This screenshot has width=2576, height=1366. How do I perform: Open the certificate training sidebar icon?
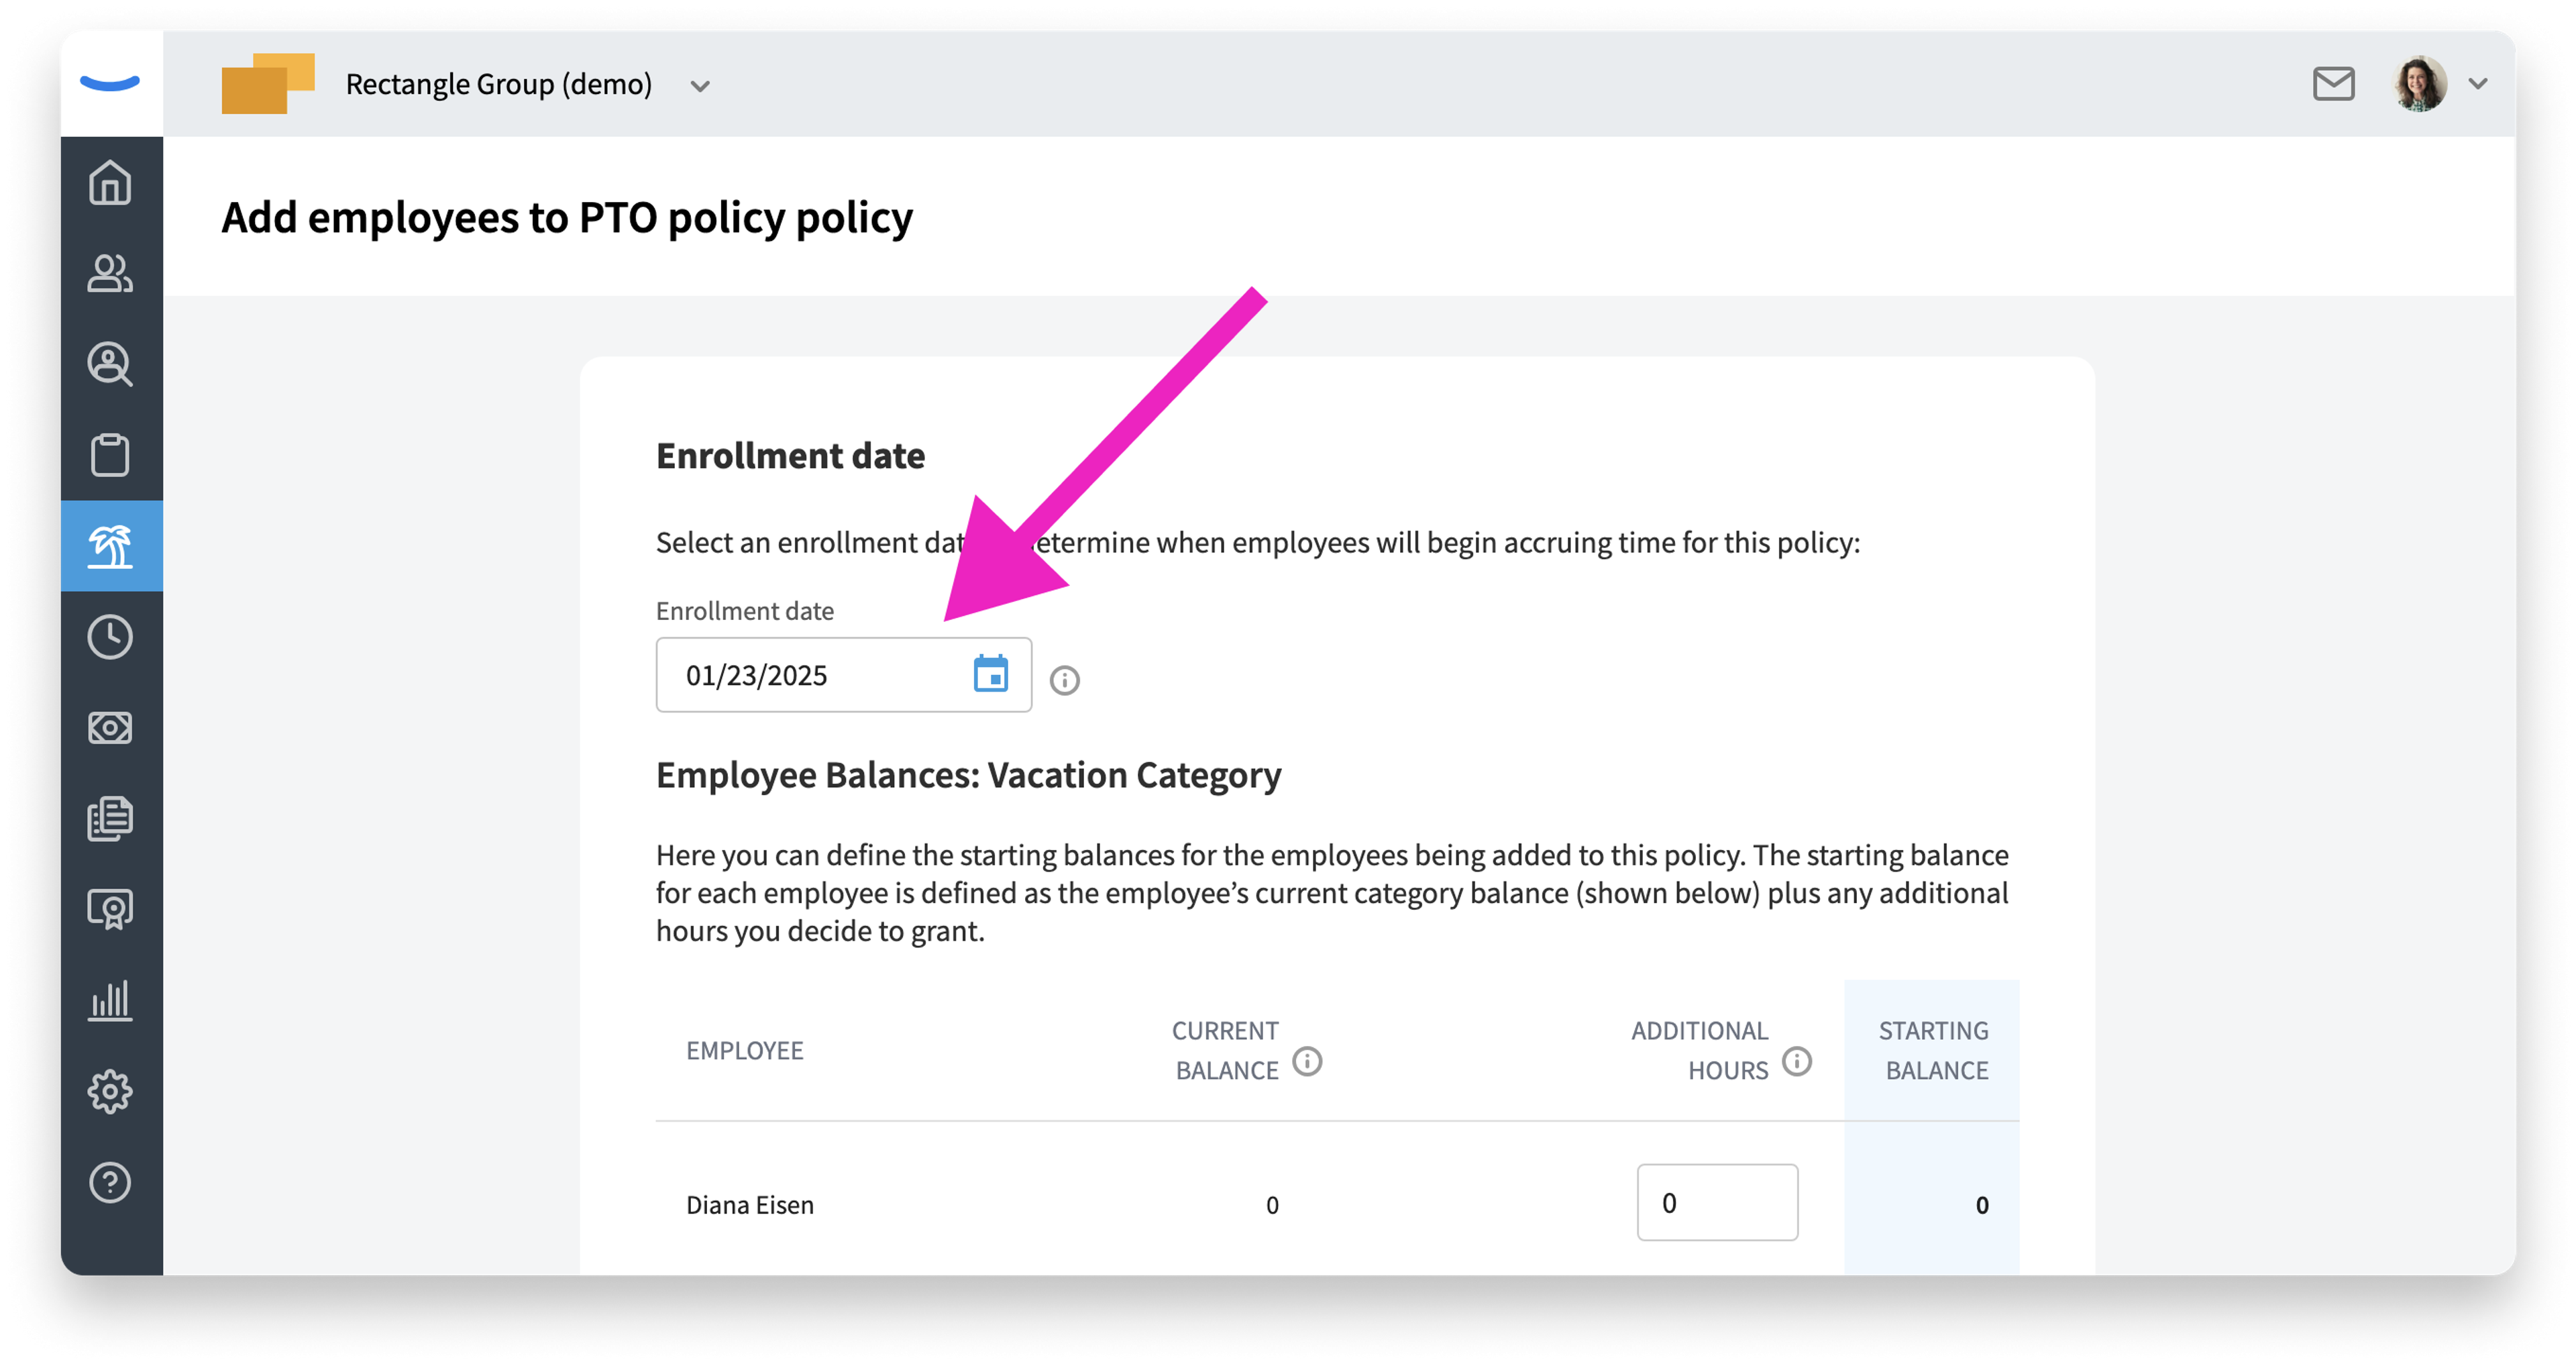pos(110,910)
